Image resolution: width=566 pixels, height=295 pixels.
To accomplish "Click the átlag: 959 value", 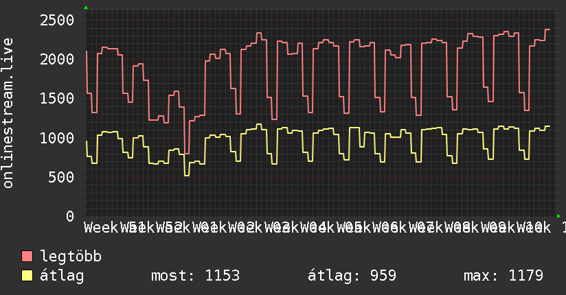I will pos(352,276).
